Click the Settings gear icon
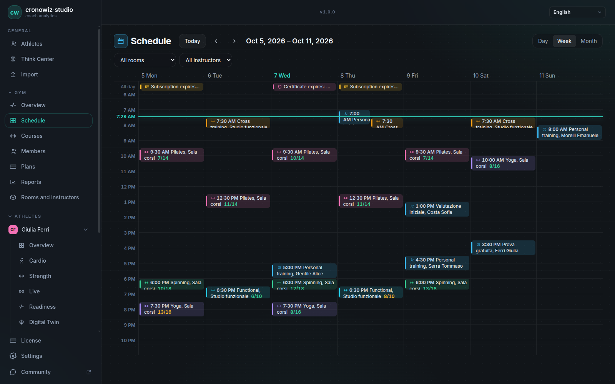Screen dimensions: 615x384 tap(13, 356)
